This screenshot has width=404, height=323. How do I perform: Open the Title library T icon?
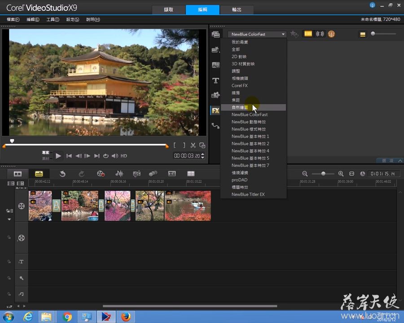coord(215,80)
